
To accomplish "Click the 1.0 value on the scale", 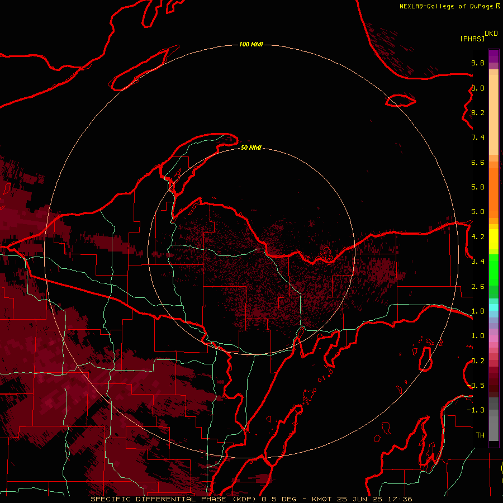I will tap(478, 336).
